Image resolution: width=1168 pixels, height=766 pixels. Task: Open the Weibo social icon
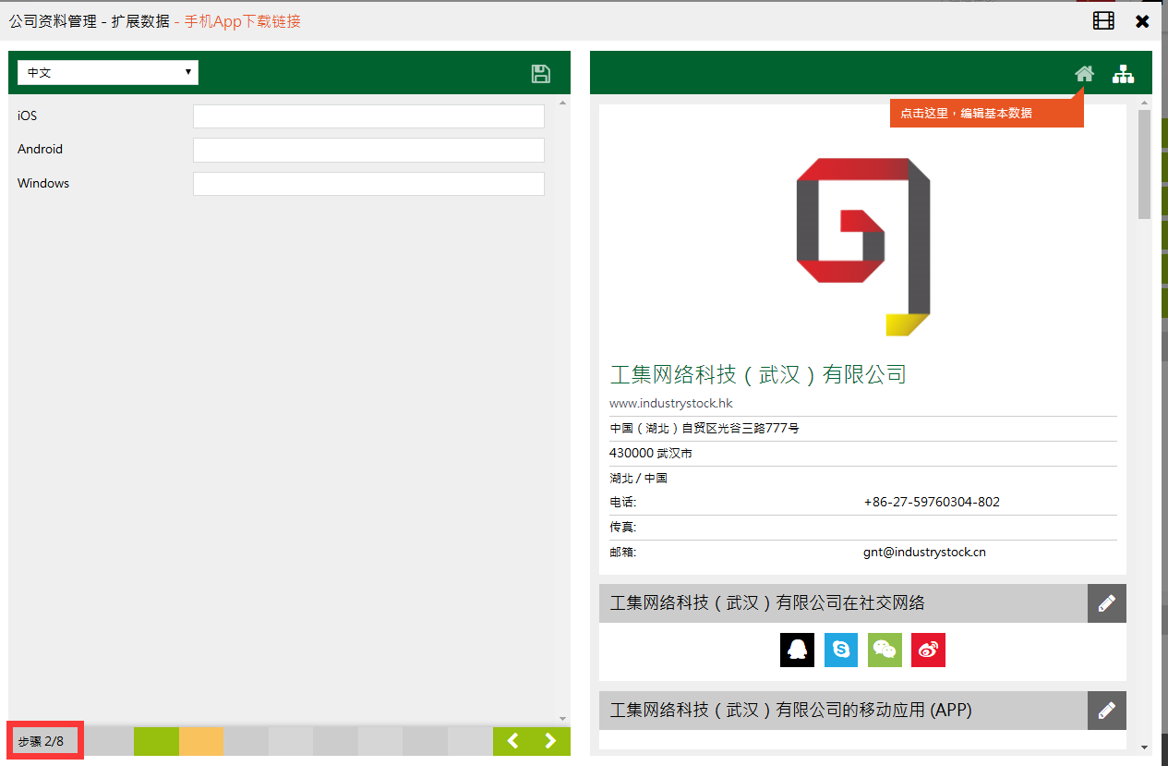[x=928, y=650]
